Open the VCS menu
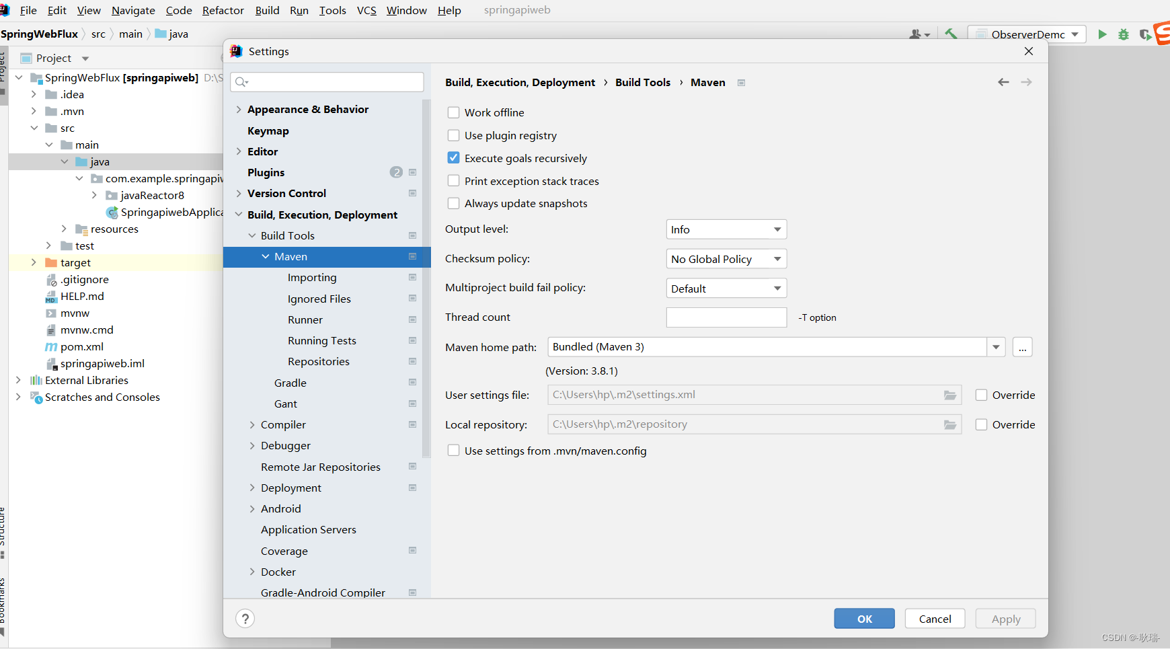 pyautogui.click(x=366, y=10)
